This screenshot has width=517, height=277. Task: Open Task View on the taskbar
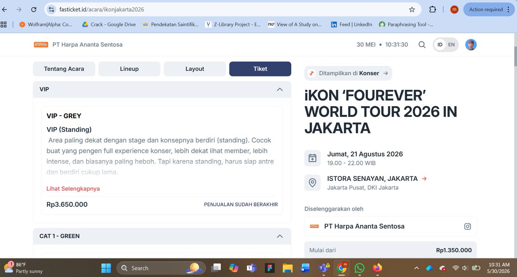pos(216,268)
